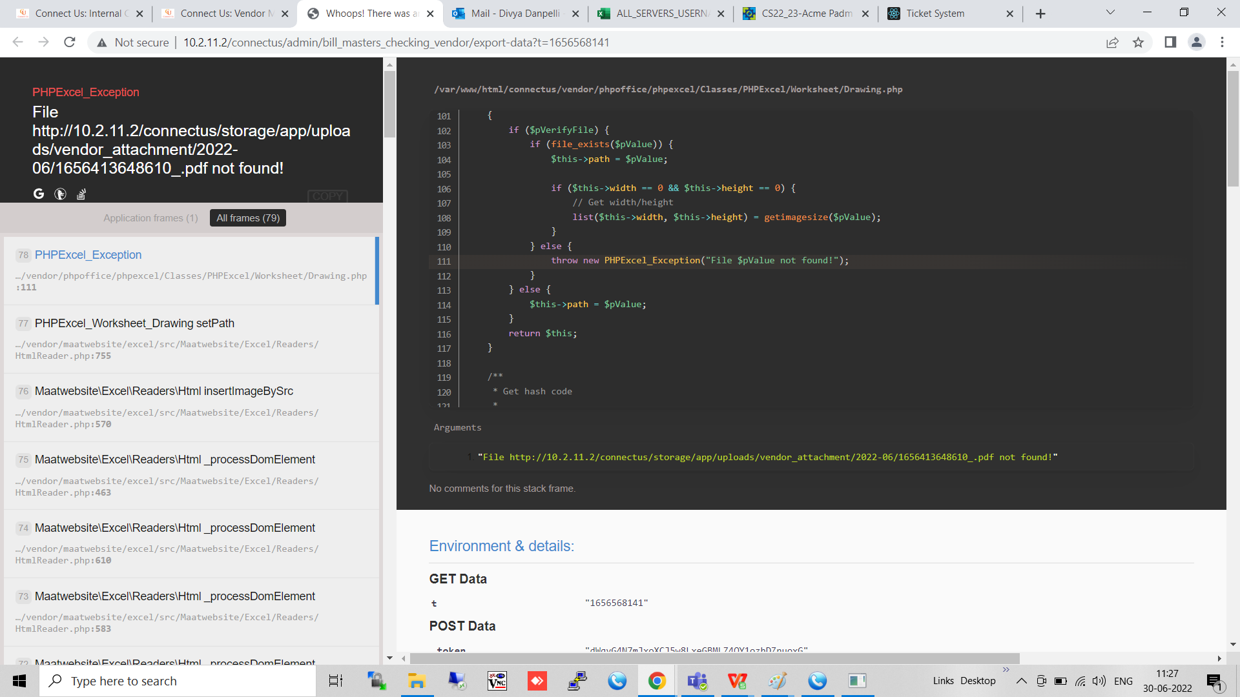Show hidden system tray icons

tap(1022, 681)
